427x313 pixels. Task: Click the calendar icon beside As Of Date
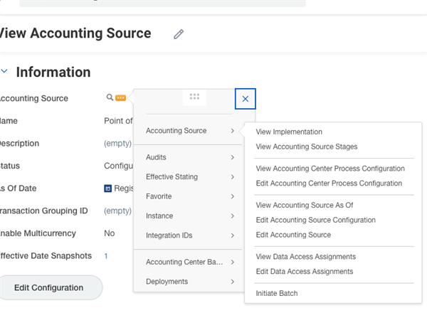[x=108, y=189]
